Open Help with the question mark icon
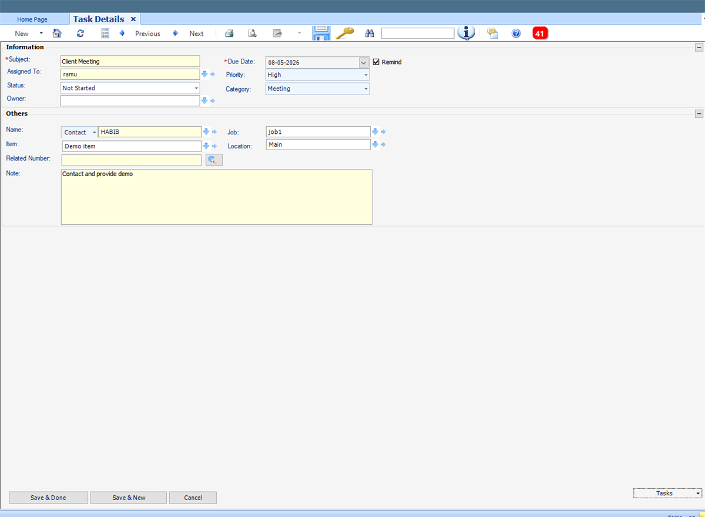 pyautogui.click(x=516, y=33)
